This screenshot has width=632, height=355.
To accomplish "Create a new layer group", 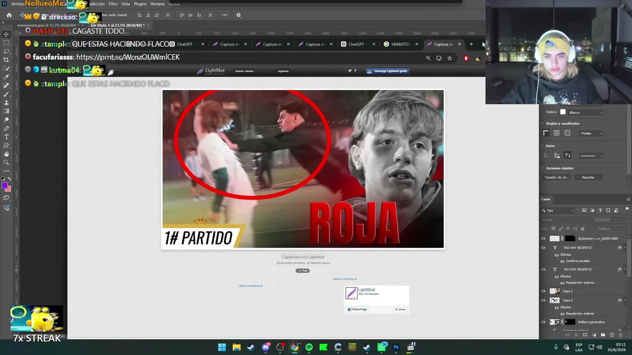I will coord(603,335).
